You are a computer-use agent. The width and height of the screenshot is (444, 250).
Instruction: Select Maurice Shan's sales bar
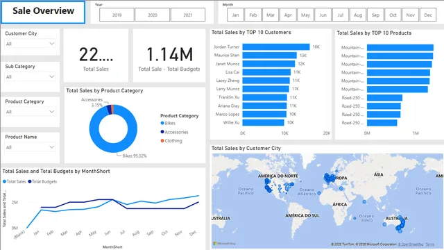tap(270, 56)
